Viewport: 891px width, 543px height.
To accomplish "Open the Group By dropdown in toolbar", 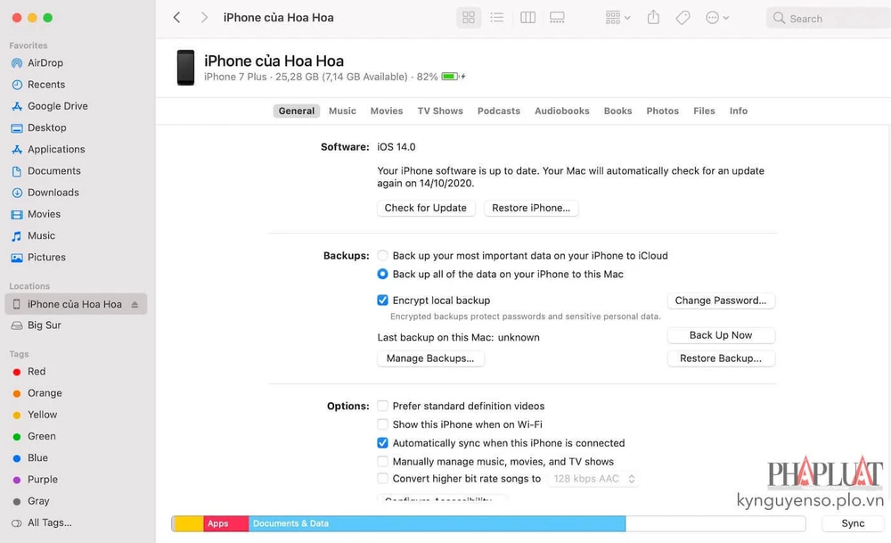I will tap(617, 18).
